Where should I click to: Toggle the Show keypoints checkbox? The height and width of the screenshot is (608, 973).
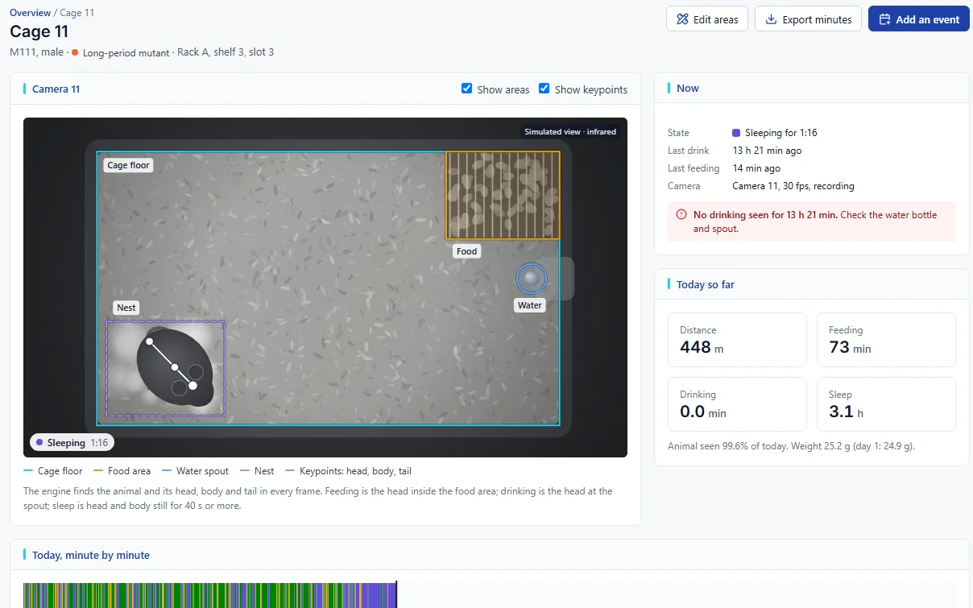point(544,89)
